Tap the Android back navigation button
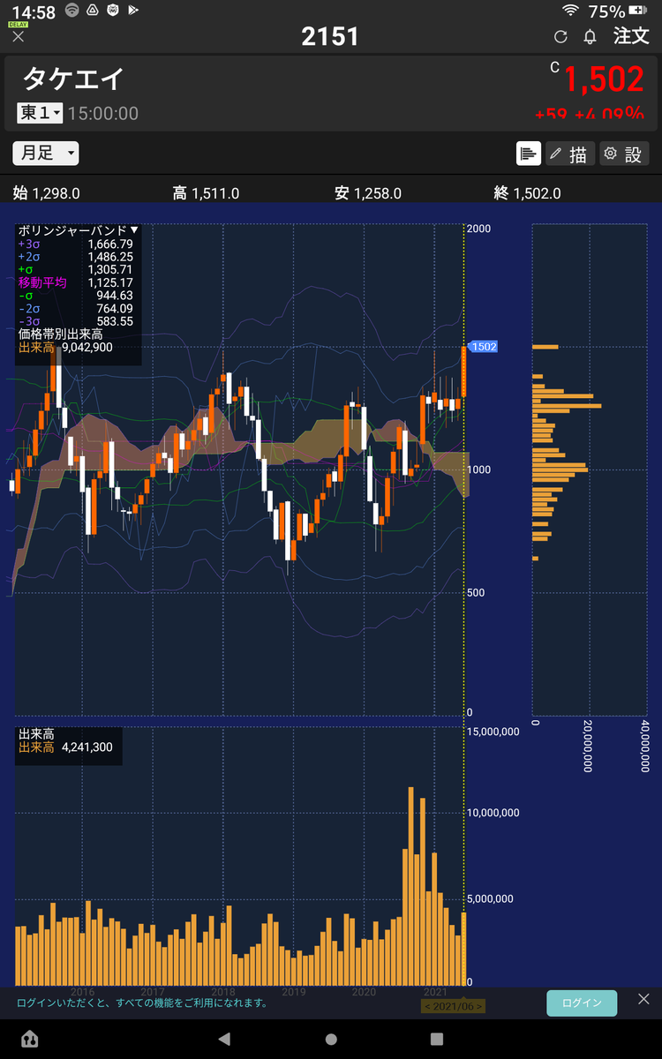 coord(224,1039)
